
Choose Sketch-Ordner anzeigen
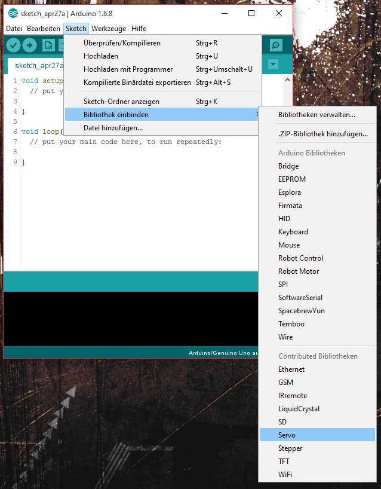tap(162, 102)
